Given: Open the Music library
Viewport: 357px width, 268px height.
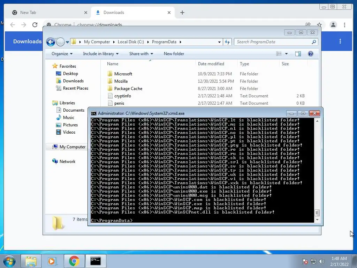Looking at the screenshot, I should pyautogui.click(x=69, y=118).
